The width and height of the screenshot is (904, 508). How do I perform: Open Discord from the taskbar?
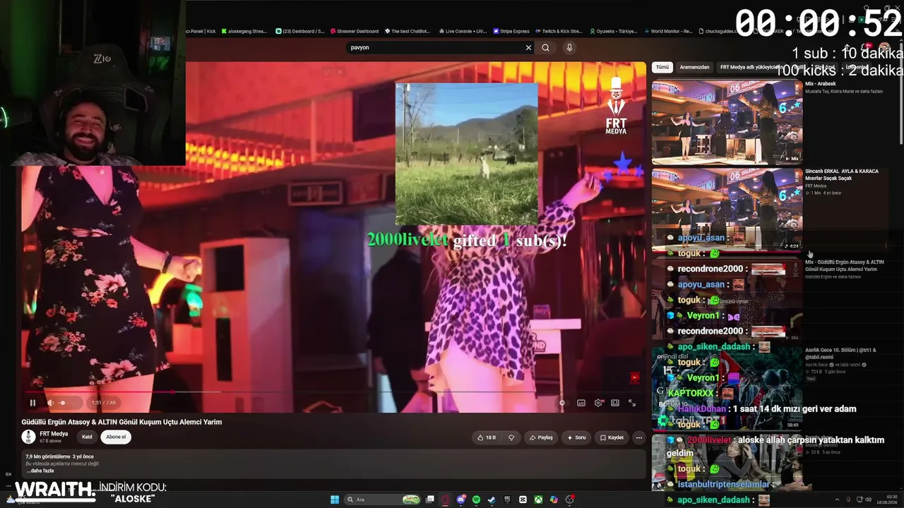tap(460, 500)
